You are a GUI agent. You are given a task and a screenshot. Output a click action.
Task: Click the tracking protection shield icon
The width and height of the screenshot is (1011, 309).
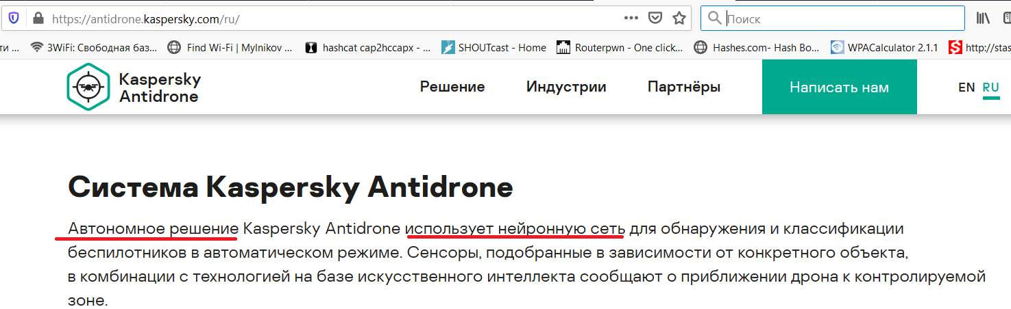(x=14, y=18)
